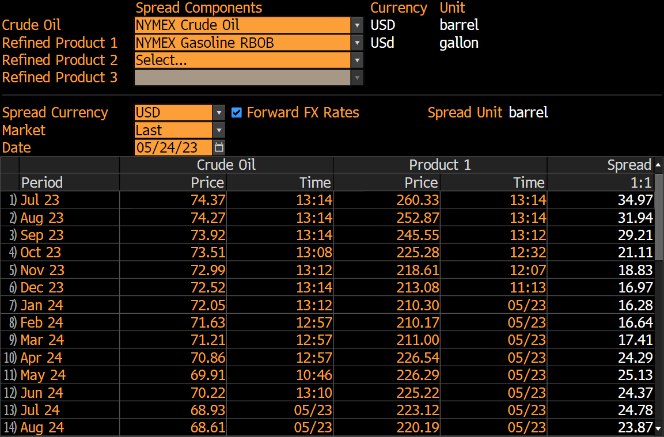This screenshot has height=437, width=664.
Task: Click product time 12:32 in Oct 23 row
Action: point(528,252)
